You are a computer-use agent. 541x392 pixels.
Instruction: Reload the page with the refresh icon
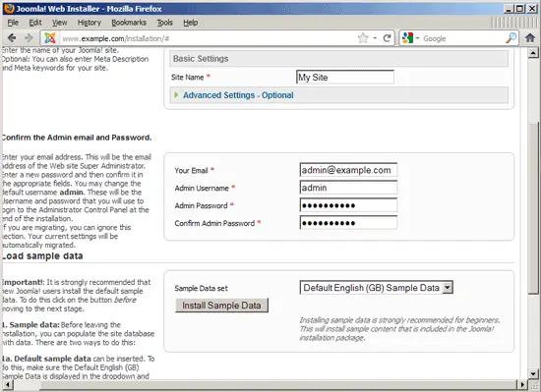(388, 38)
